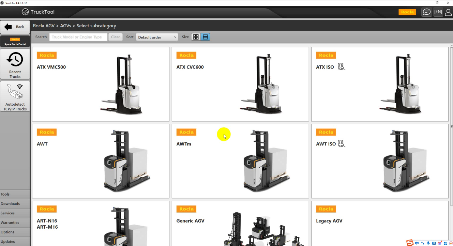Toggle Chinese input mode 中 icon
Image resolution: width=453 pixels, height=246 pixels.
point(417,243)
